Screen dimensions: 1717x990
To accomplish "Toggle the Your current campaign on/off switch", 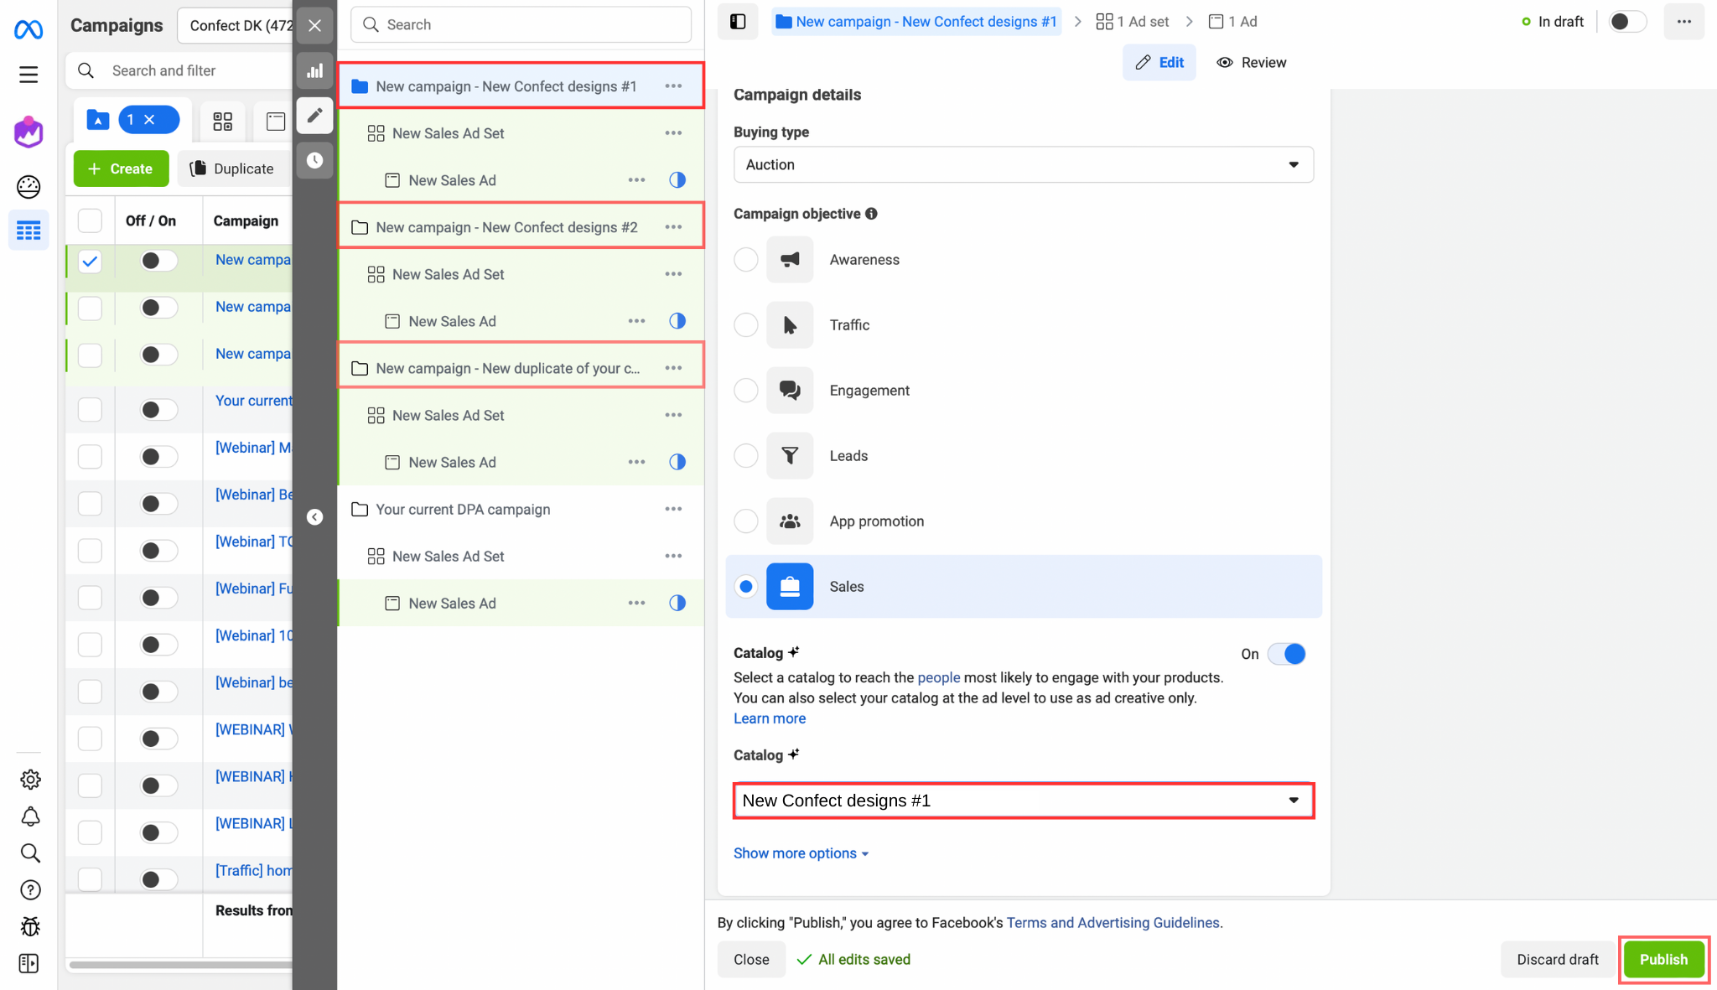I will (x=158, y=410).
